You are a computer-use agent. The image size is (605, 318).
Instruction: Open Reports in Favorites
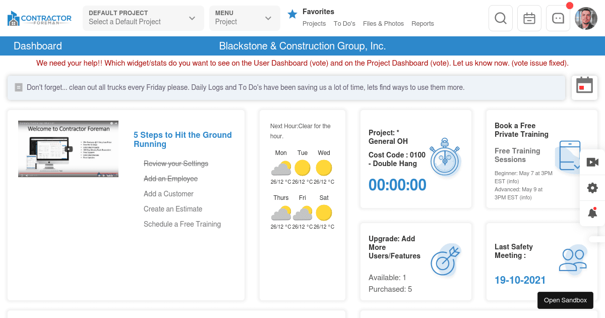tap(422, 24)
